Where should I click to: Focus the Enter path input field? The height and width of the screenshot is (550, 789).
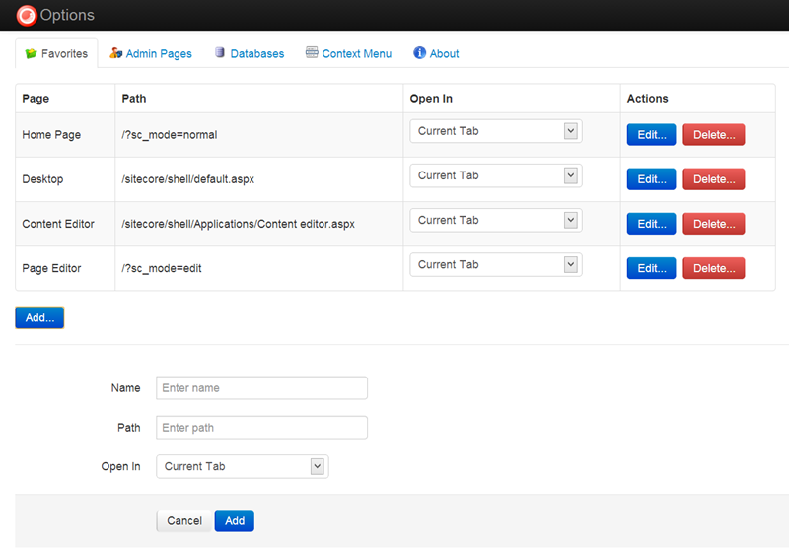(x=261, y=428)
